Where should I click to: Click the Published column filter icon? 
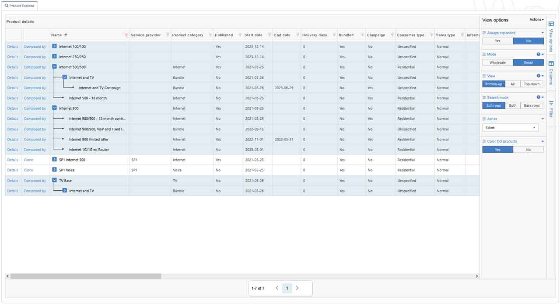tap(240, 35)
